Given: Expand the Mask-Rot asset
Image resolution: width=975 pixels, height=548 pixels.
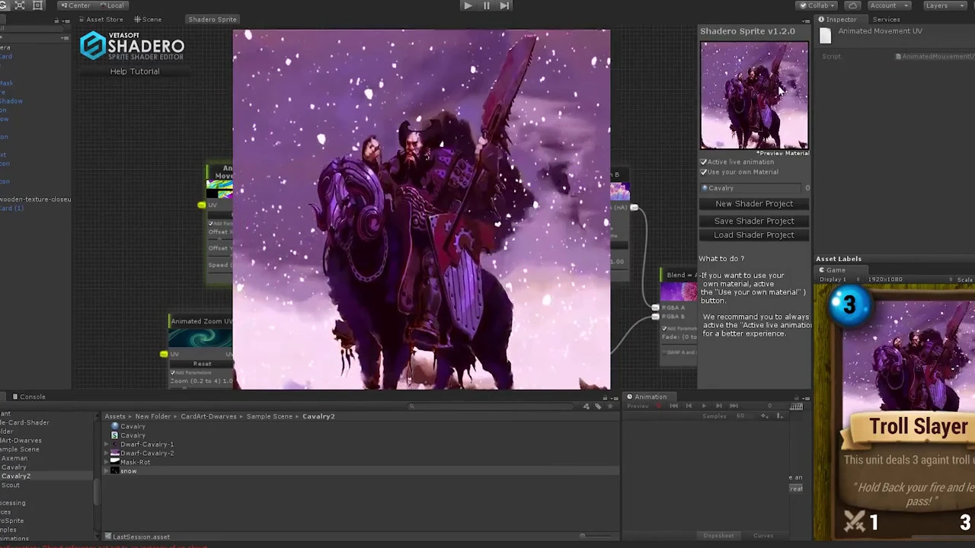Looking at the screenshot, I should [x=107, y=462].
